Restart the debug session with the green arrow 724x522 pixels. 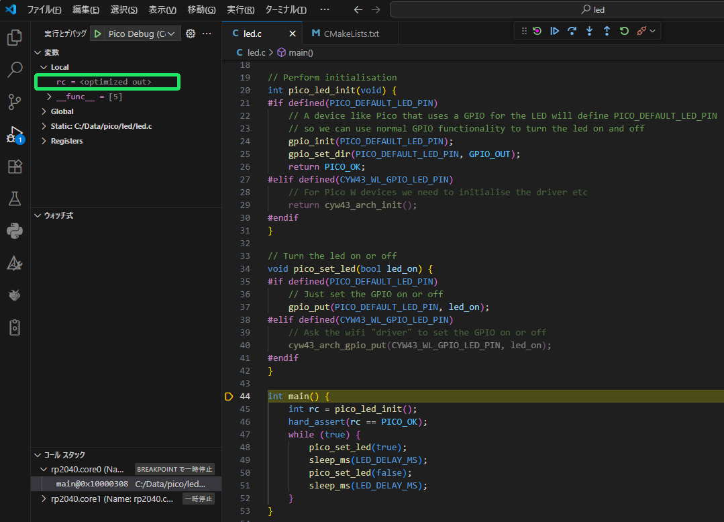tap(624, 31)
